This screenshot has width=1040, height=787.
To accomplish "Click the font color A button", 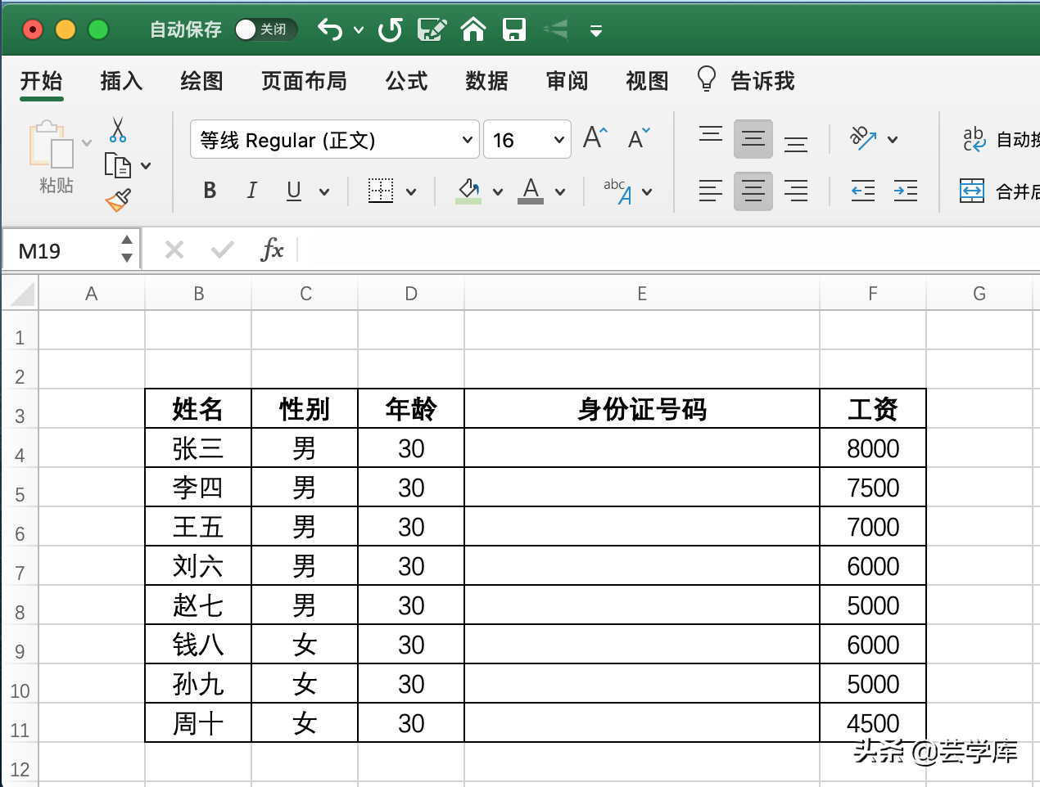I will pyautogui.click(x=531, y=191).
